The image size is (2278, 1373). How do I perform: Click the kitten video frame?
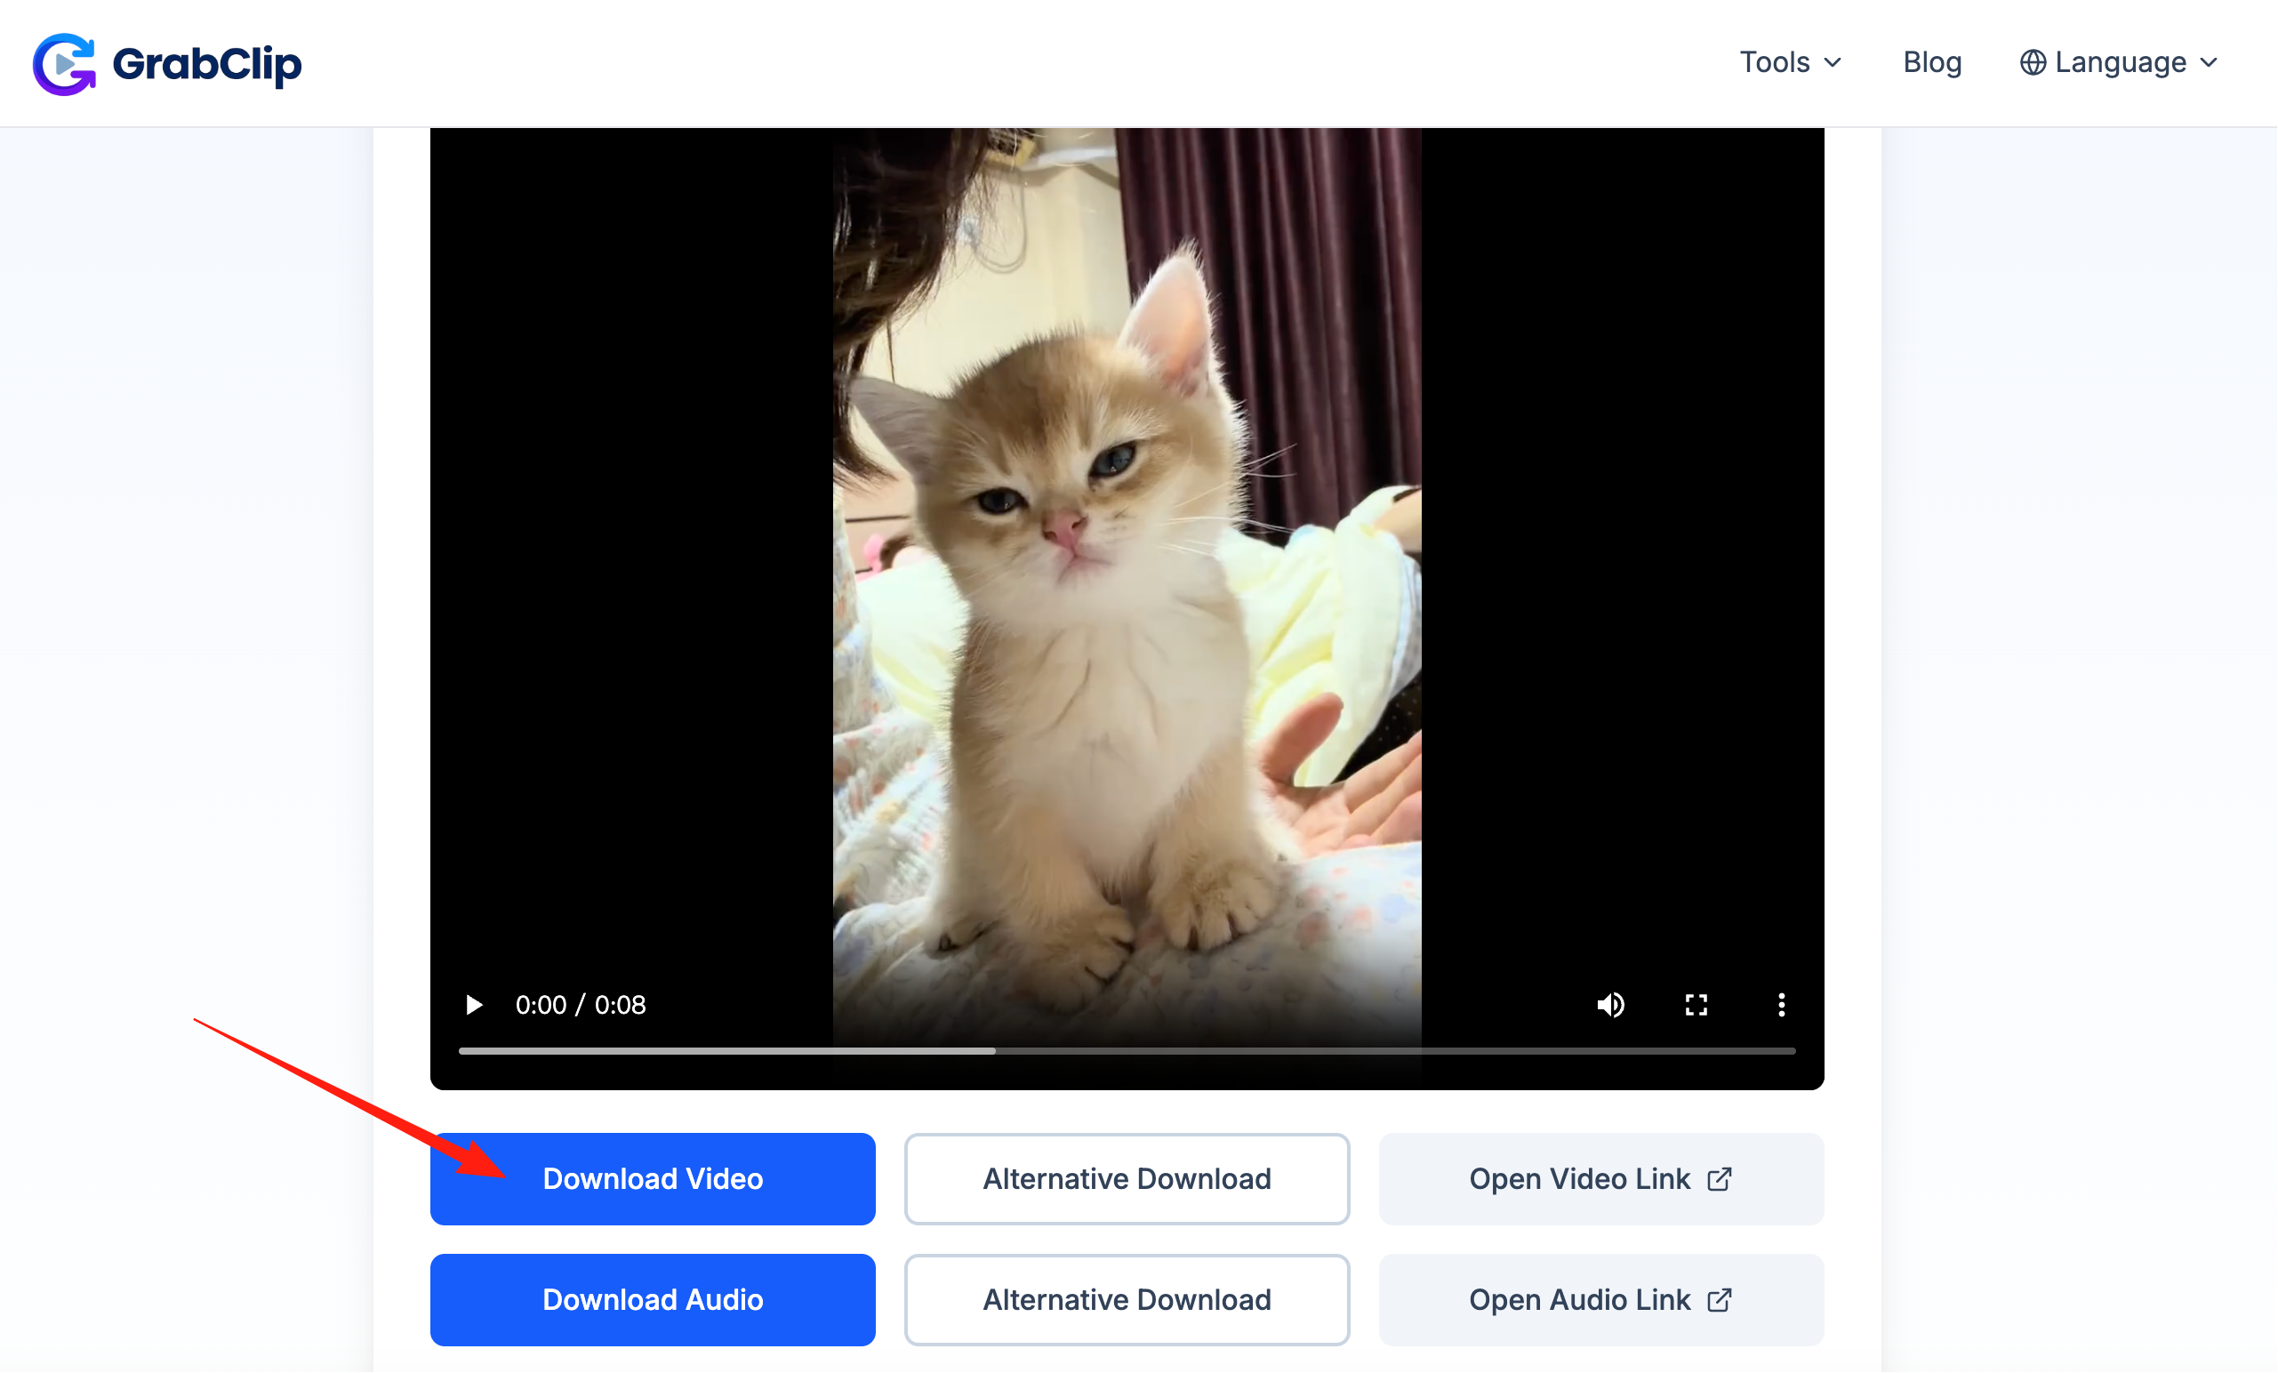click(x=1126, y=555)
